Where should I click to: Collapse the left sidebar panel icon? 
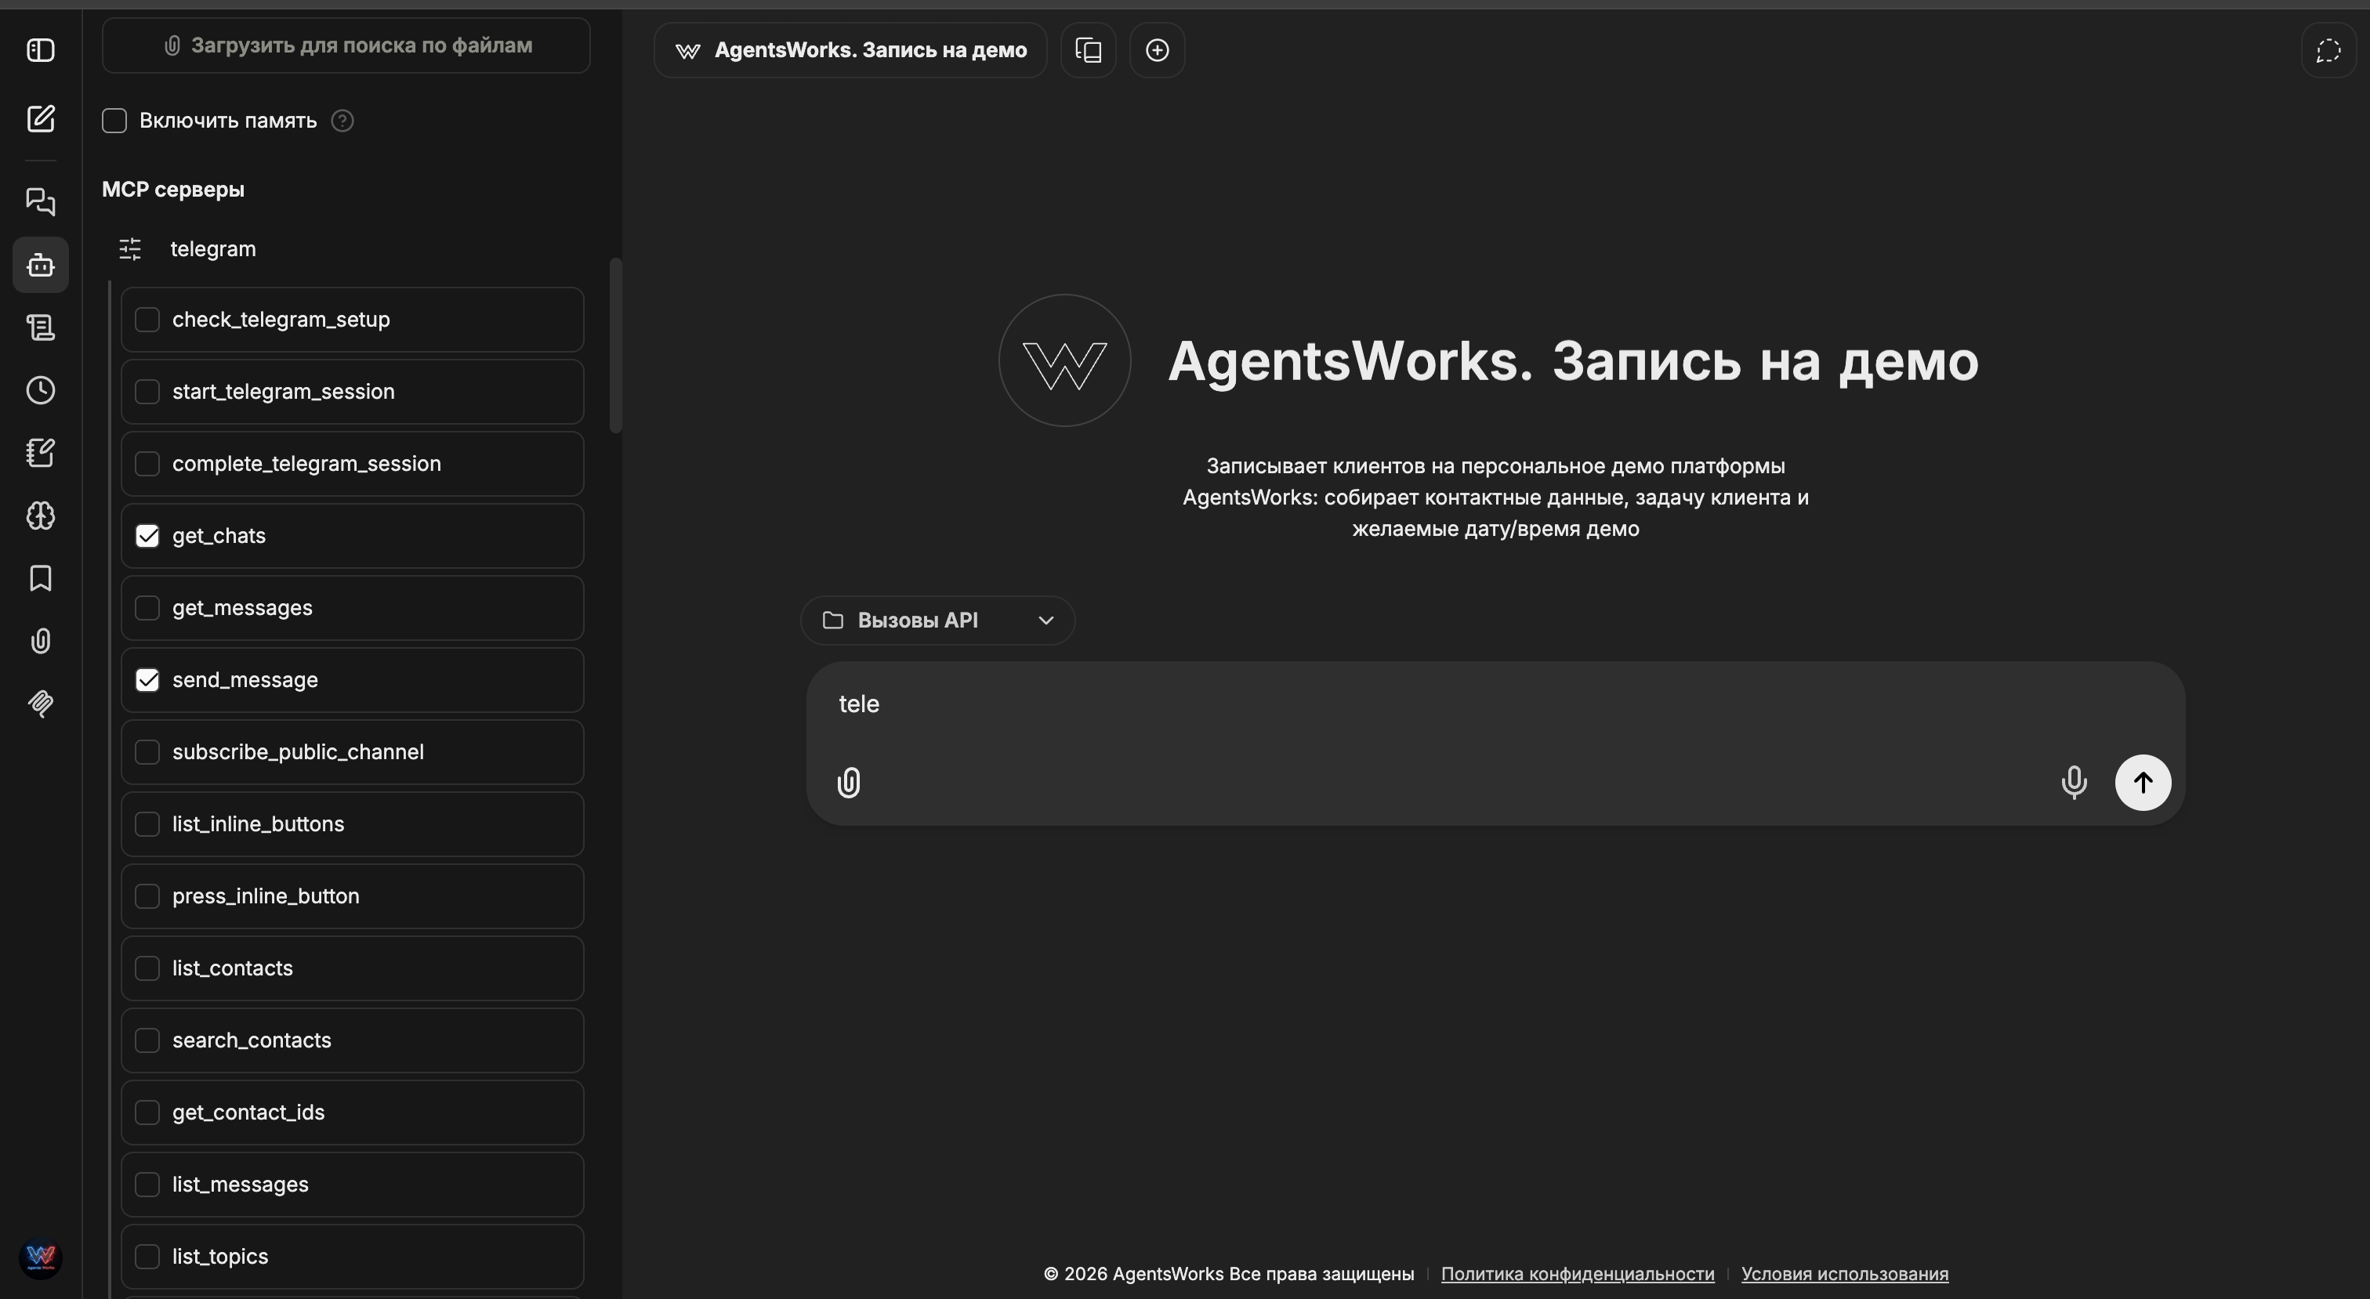[41, 49]
